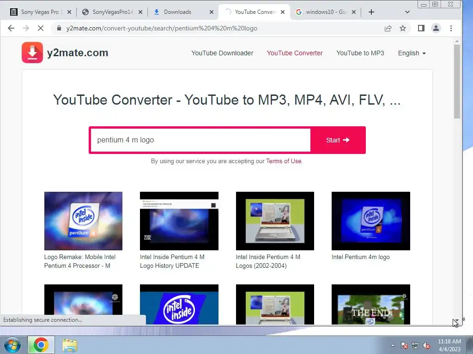Screen dimensions: 473x354
Task: Open Intel Pentium 4m logo thumbnail
Action: (x=371, y=221)
